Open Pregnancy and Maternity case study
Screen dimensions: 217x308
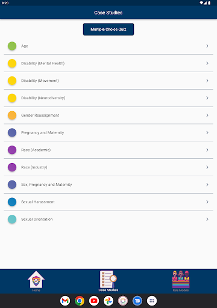108,132
